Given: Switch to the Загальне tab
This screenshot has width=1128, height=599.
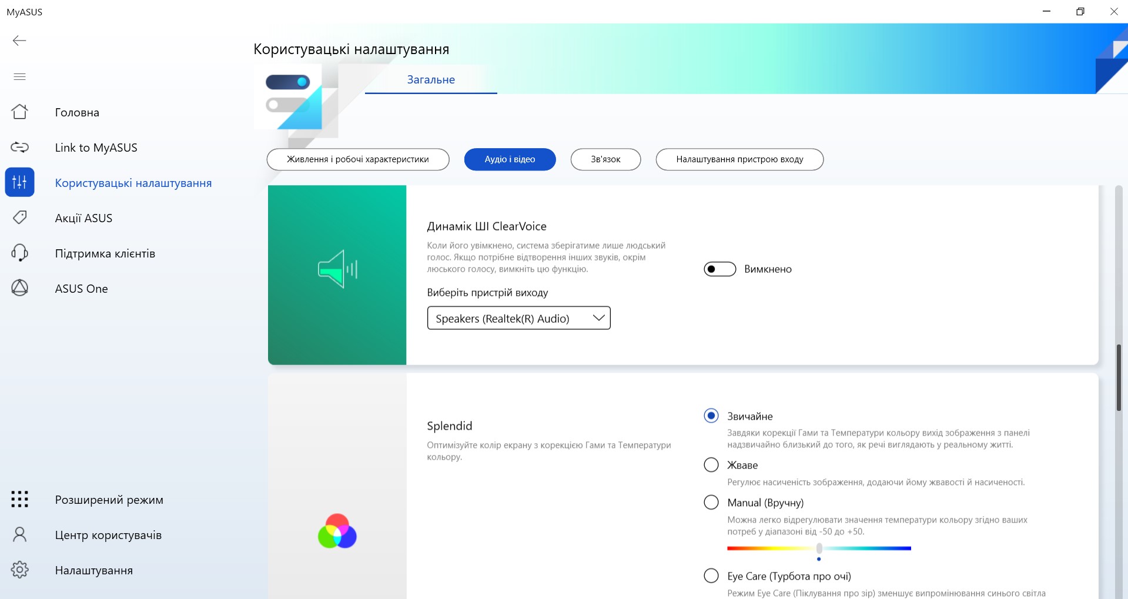Looking at the screenshot, I should point(431,80).
